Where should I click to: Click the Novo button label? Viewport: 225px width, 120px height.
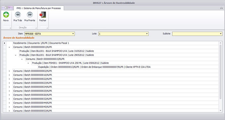point(6,20)
